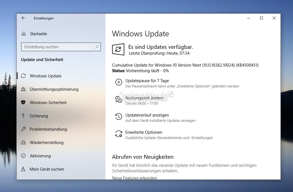Image resolution: width=293 pixels, height=192 pixels.
Task: Open Nutzungszeit ändern option
Action: click(145, 98)
